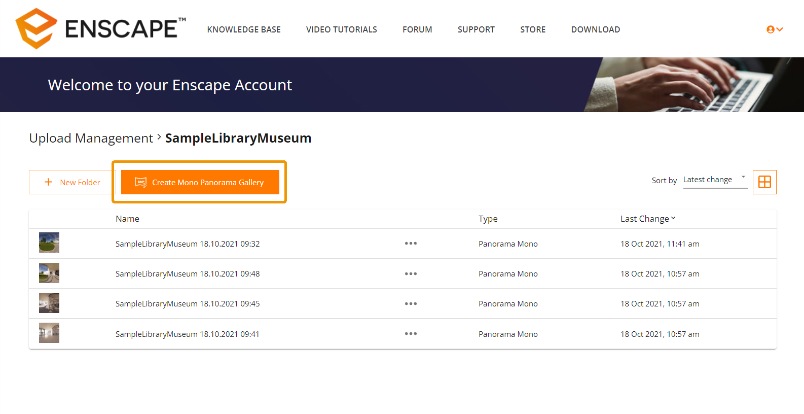804x414 pixels.
Task: Click Panorama Mono type of 09:48 row
Action: click(508, 274)
